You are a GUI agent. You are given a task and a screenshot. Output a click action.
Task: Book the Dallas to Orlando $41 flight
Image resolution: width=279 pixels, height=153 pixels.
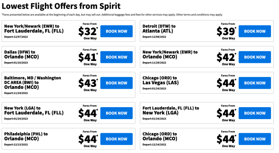click(x=116, y=57)
